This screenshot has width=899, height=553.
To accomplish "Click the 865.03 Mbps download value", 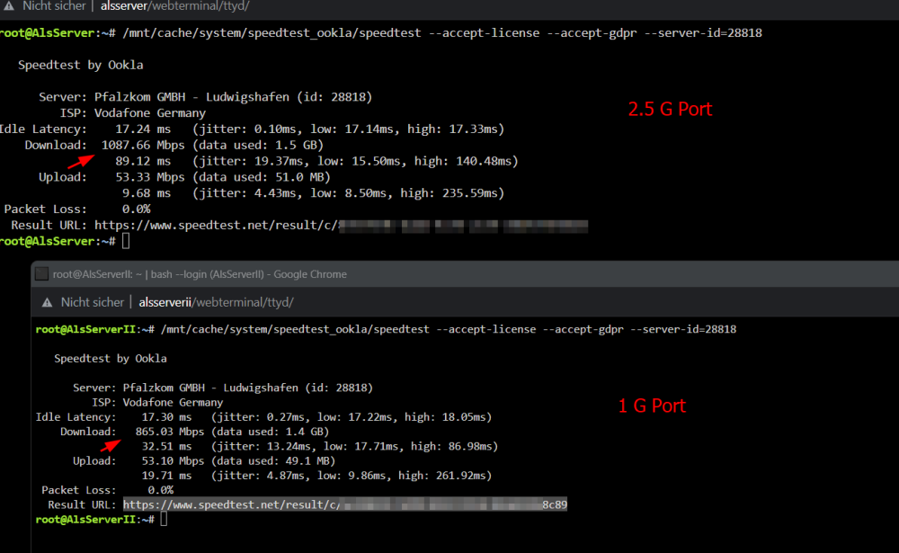I will [170, 432].
